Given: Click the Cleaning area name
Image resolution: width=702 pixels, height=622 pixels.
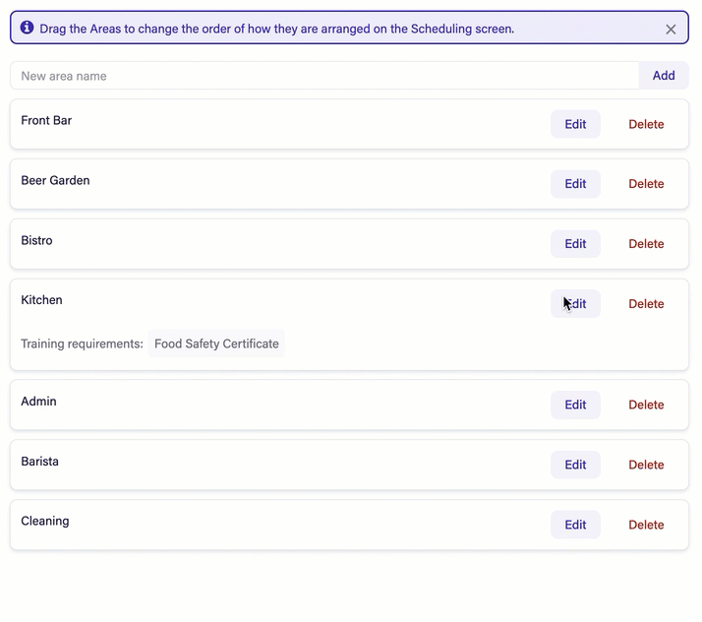Looking at the screenshot, I should (x=45, y=522).
